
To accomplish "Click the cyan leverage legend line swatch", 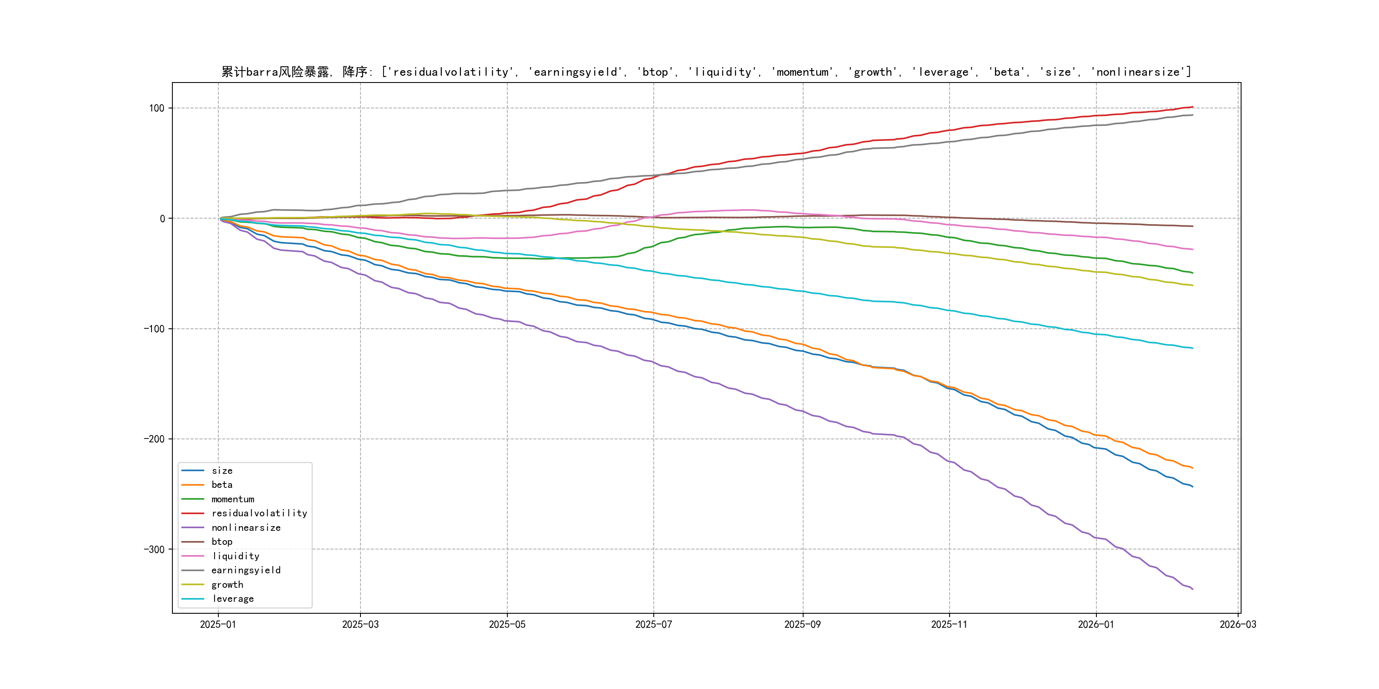I will point(193,598).
